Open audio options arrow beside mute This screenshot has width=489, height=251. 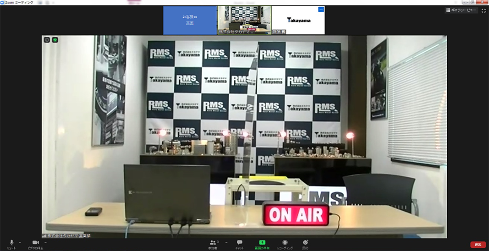point(20,242)
